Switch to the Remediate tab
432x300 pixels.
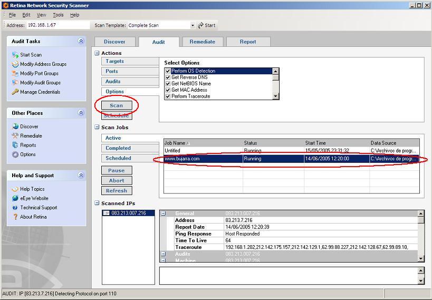pos(203,42)
